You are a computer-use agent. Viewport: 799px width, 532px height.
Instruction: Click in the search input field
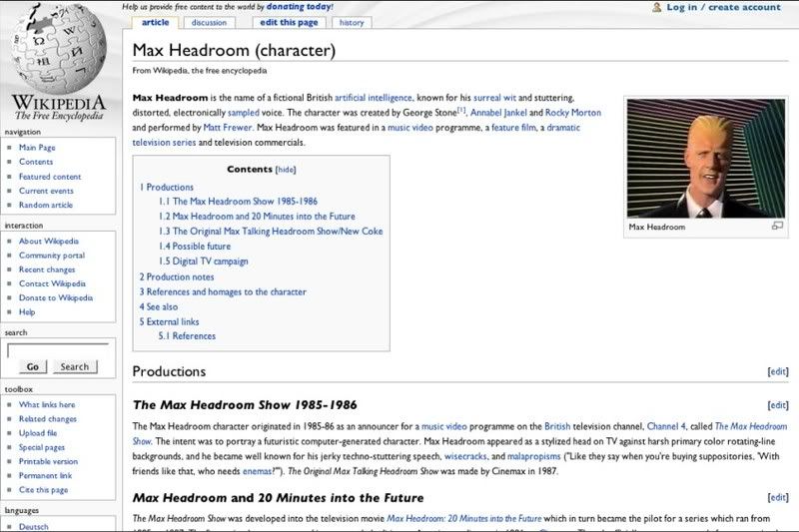(x=58, y=350)
